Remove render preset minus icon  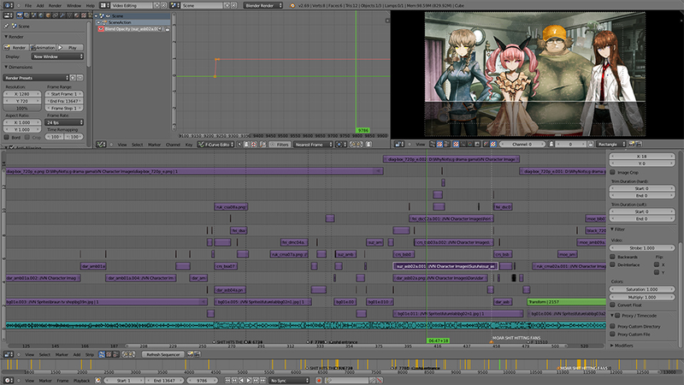(80, 78)
